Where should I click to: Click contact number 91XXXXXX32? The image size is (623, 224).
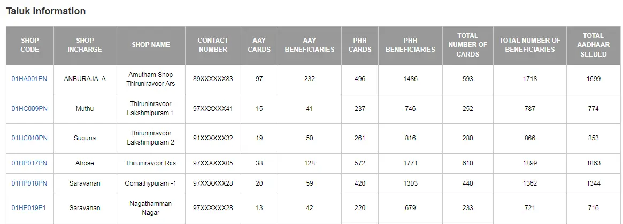[x=213, y=138]
